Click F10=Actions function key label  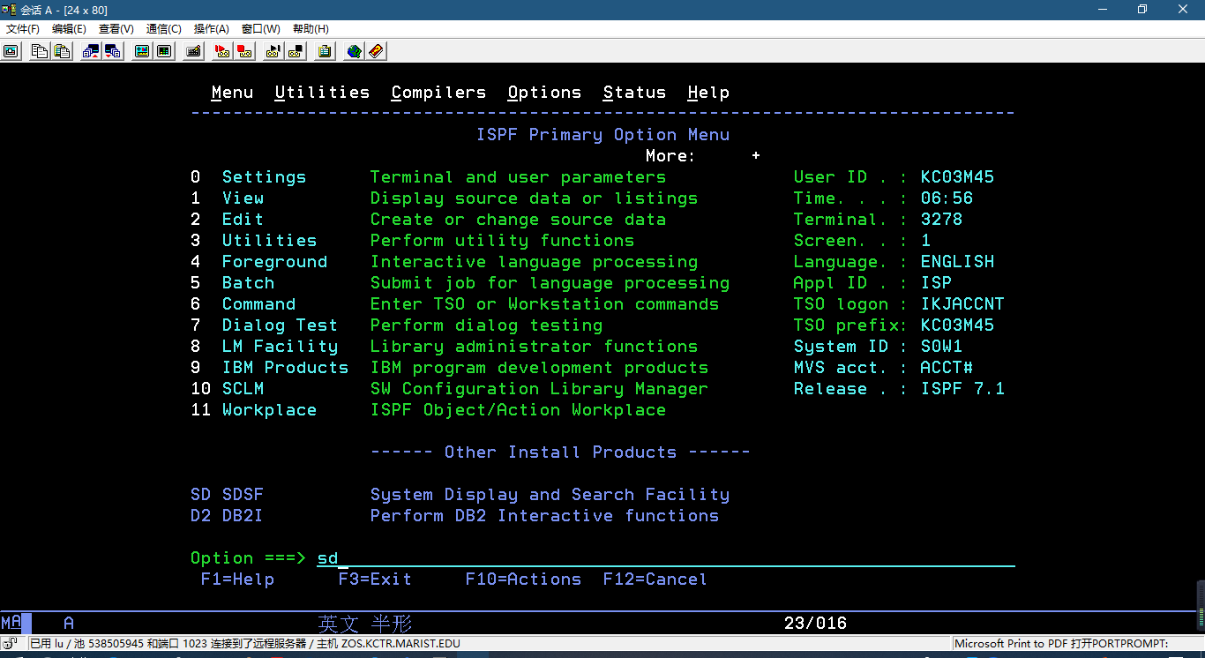coord(523,579)
